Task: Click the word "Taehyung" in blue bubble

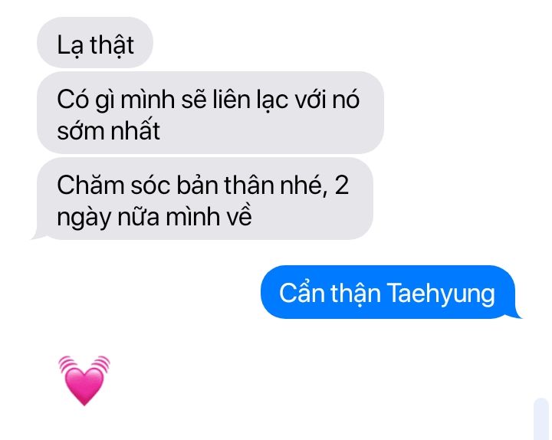Action: tap(441, 294)
